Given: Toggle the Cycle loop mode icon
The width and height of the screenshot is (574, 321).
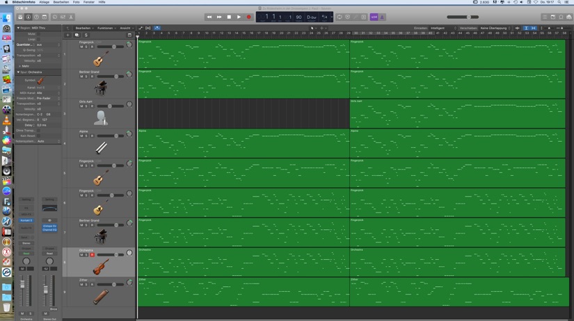Looking at the screenshot, I should (340, 17).
